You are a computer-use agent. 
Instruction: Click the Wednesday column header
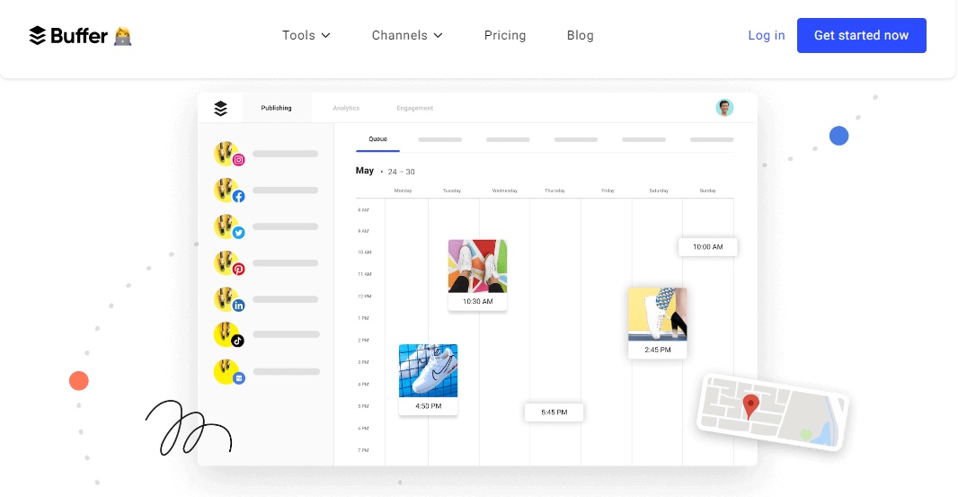click(x=505, y=191)
